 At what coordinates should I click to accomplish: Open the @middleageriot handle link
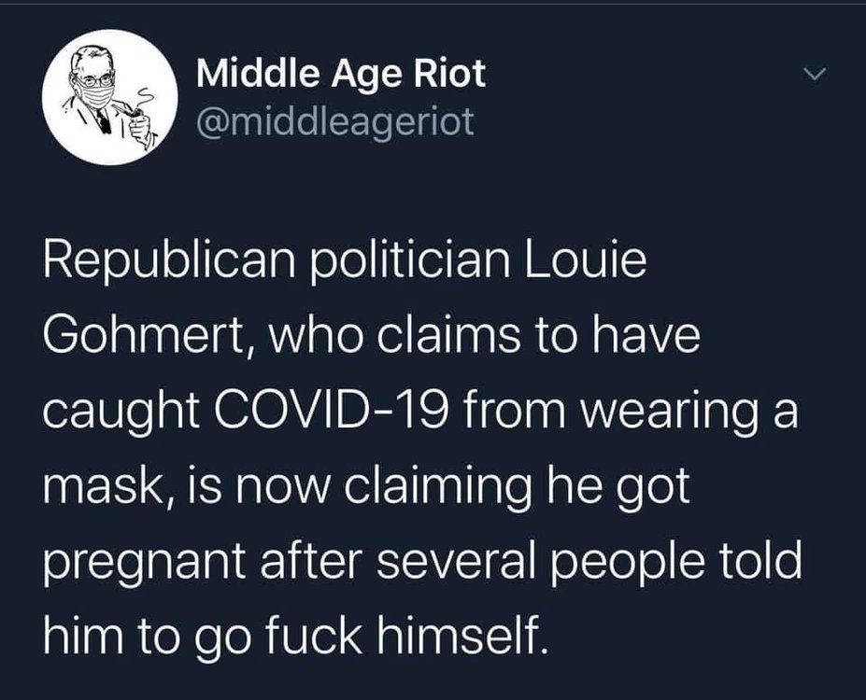point(336,121)
